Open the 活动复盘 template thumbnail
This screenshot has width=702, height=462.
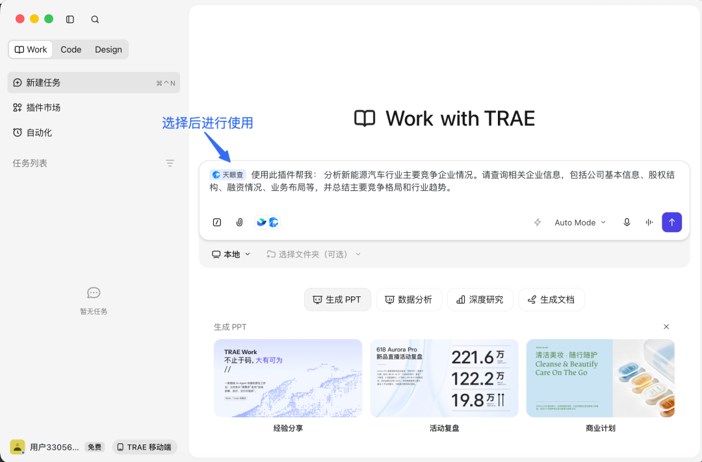[x=444, y=378]
